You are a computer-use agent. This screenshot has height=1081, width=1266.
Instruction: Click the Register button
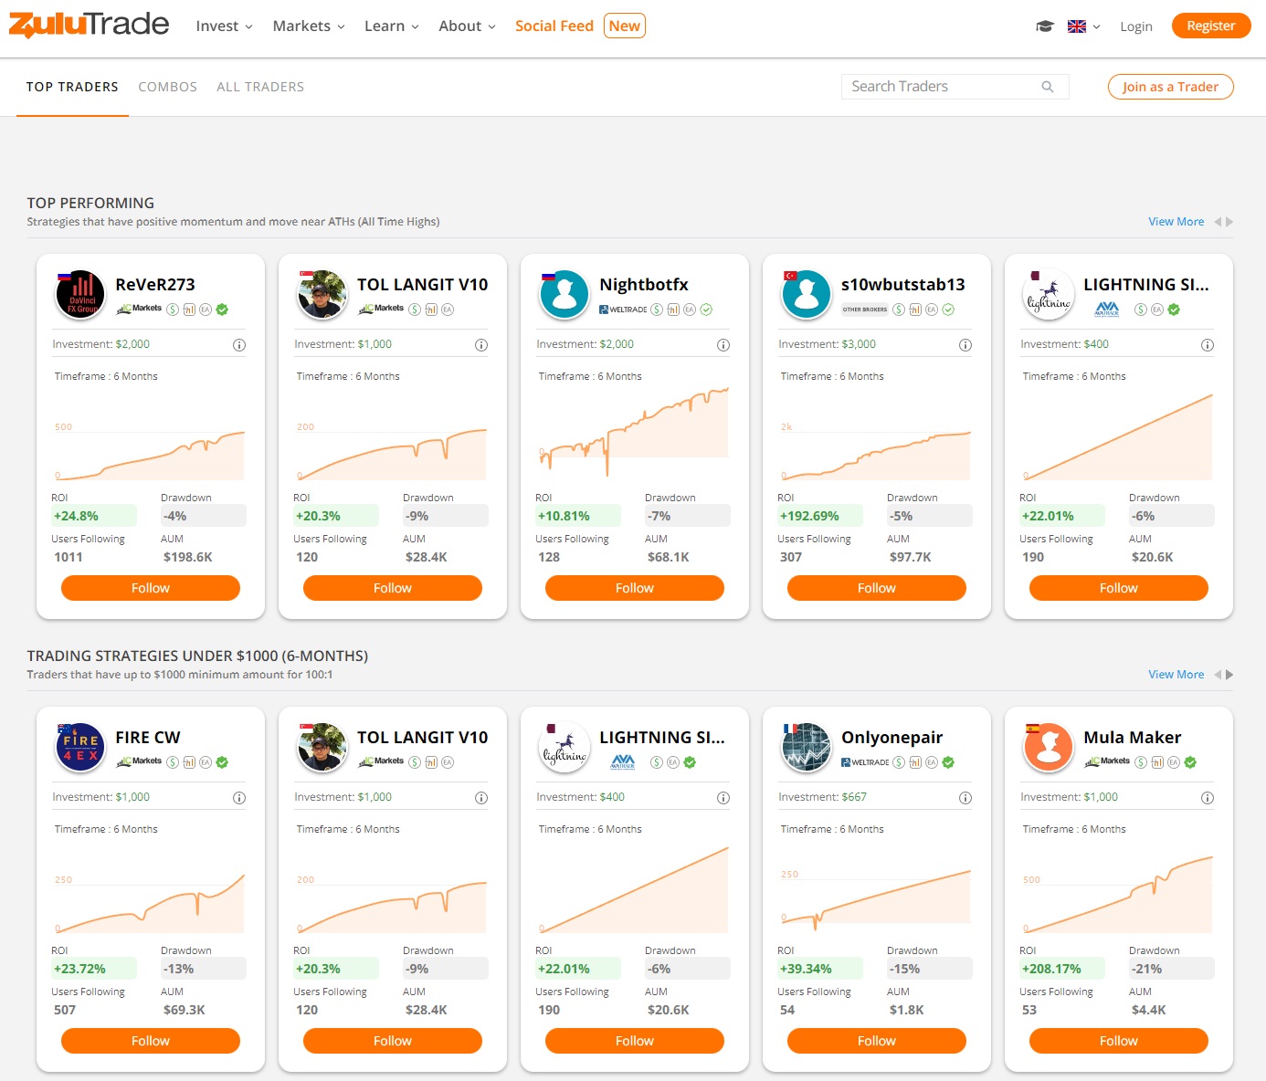1211,26
